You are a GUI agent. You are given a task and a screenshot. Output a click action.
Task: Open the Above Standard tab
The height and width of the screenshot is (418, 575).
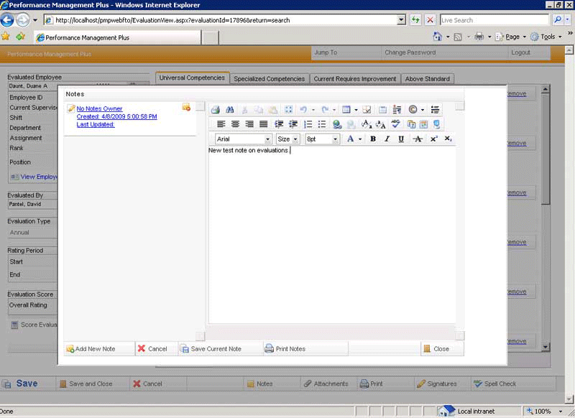[427, 79]
